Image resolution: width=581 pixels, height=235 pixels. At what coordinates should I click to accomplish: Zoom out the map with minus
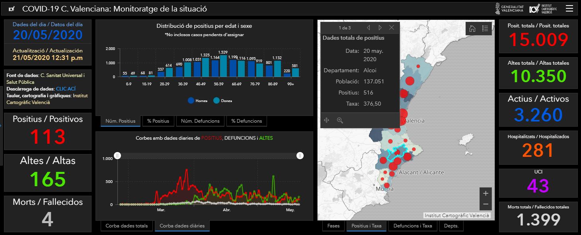[485, 204]
